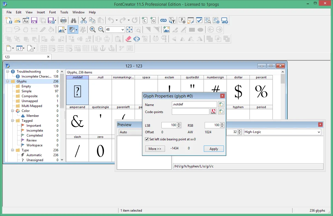Zoom in with the plus magnifier

coord(93,29)
